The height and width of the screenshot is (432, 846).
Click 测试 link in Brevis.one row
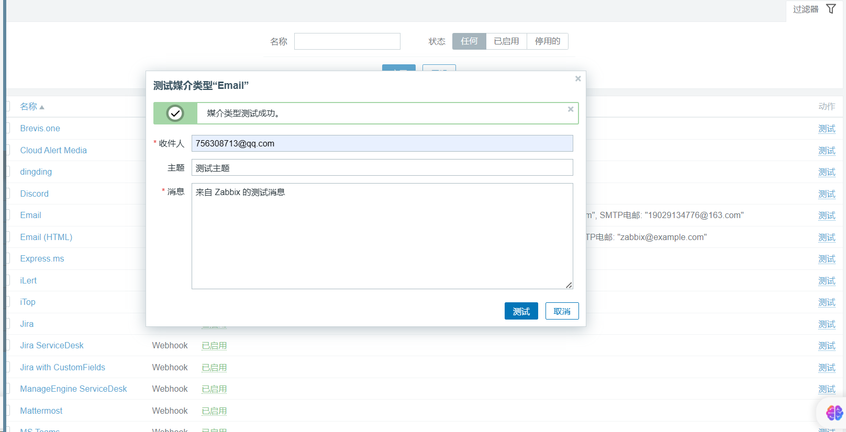point(827,129)
